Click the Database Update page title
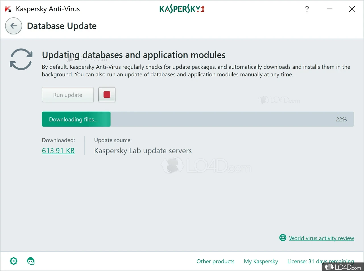The width and height of the screenshot is (364, 271). [x=62, y=26]
